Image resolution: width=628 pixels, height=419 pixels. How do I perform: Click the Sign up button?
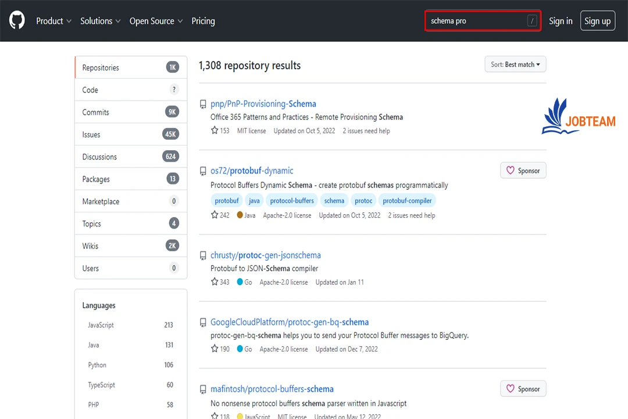(x=597, y=21)
